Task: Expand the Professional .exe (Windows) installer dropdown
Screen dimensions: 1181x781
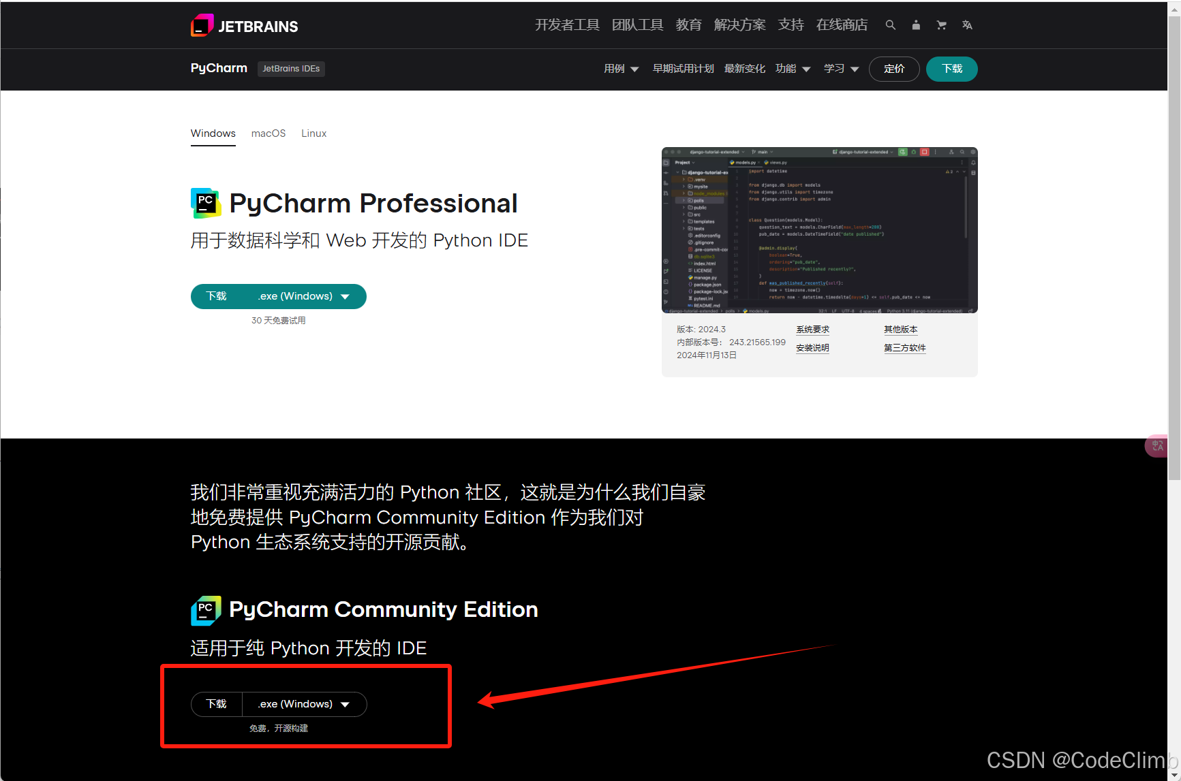Action: 304,296
